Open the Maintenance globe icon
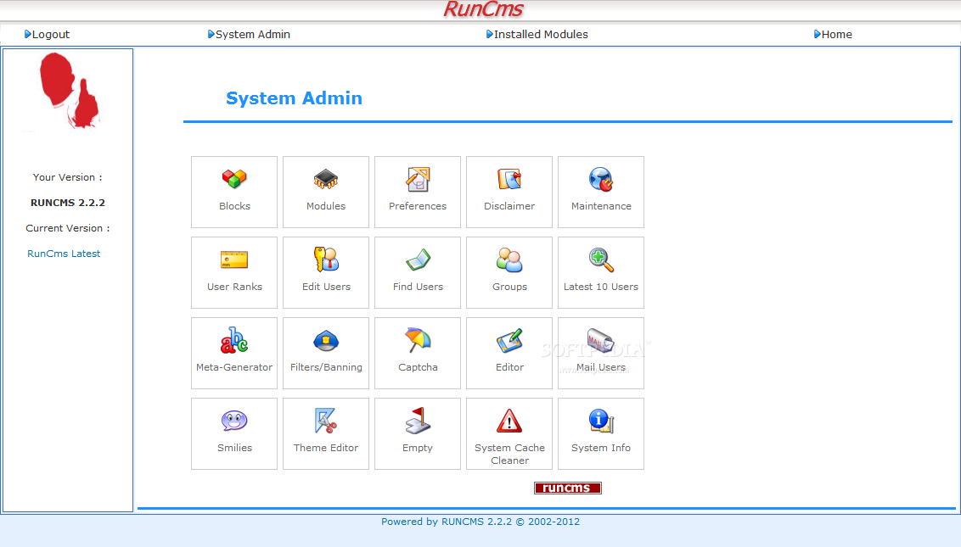Viewport: 961px width, 547px height. 601,180
